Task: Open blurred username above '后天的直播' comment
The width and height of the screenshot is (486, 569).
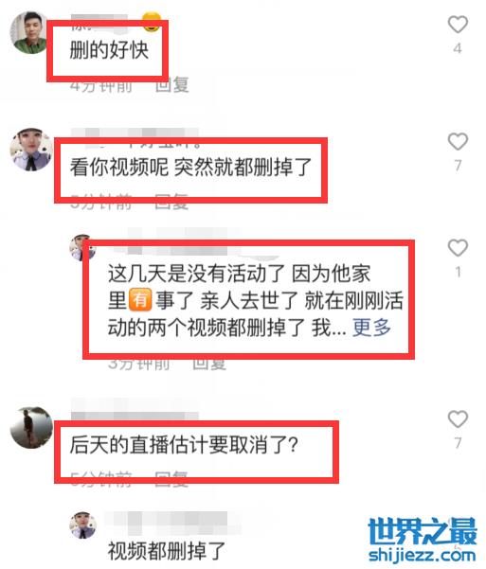Action: (135, 409)
